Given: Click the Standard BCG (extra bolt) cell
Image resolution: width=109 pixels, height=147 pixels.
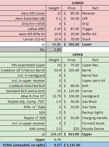Looking at the screenshot, I should [23, 91].
